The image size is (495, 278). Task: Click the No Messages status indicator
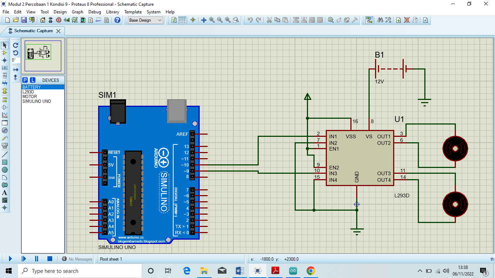pyautogui.click(x=77, y=259)
